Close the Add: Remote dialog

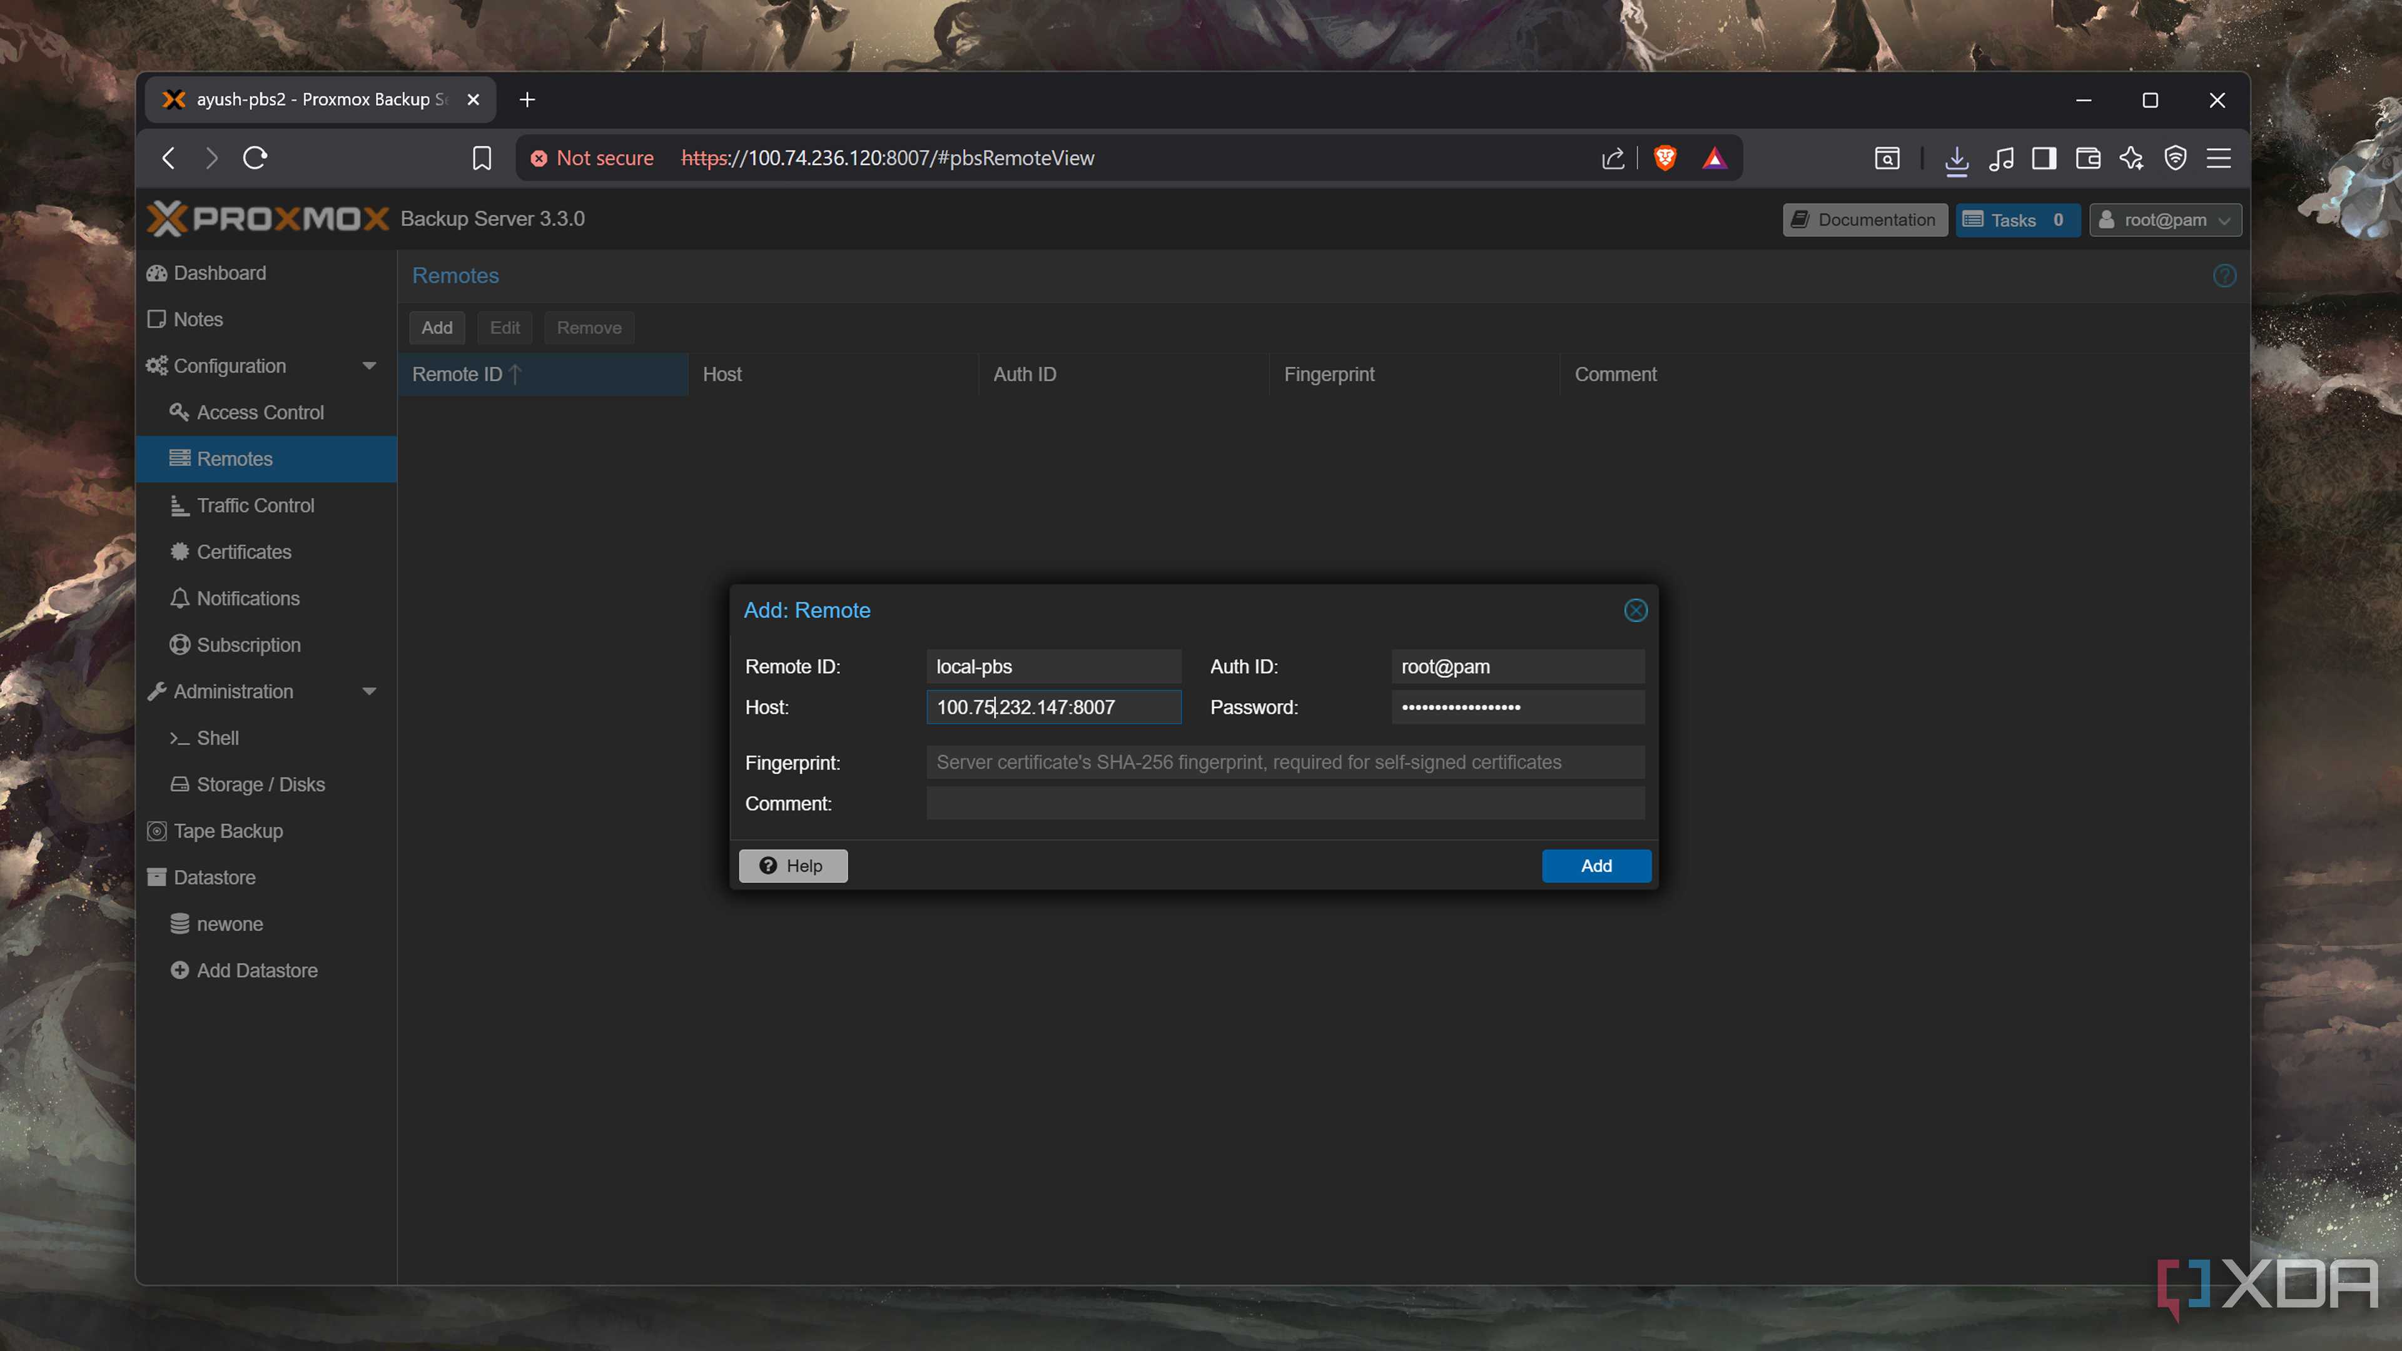[1636, 610]
